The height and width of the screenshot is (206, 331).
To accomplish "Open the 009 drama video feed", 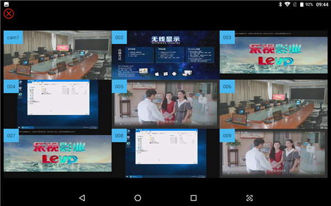I will 274,153.
